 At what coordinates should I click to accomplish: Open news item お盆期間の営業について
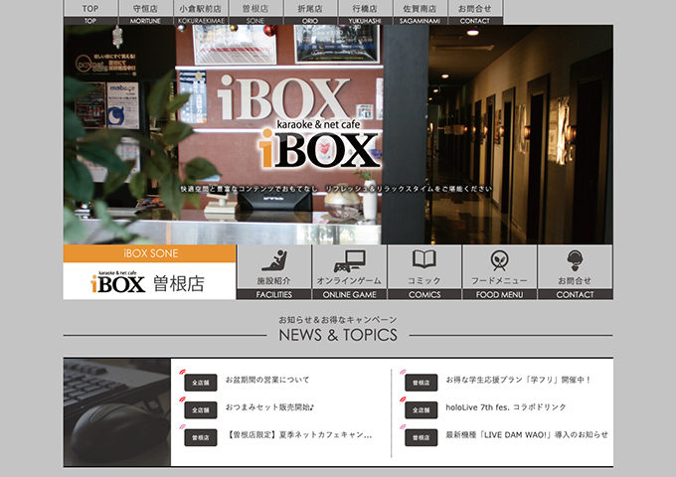267,380
